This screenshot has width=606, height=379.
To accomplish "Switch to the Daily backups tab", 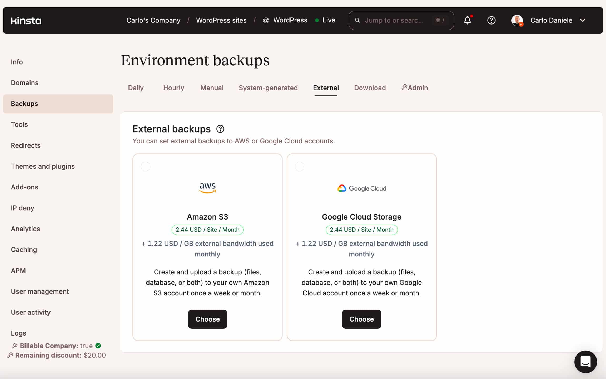I will pyautogui.click(x=136, y=87).
